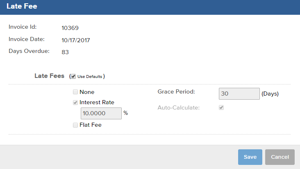This screenshot has height=169, width=300.
Task: Focus the Grace Period days field
Action: click(x=239, y=94)
